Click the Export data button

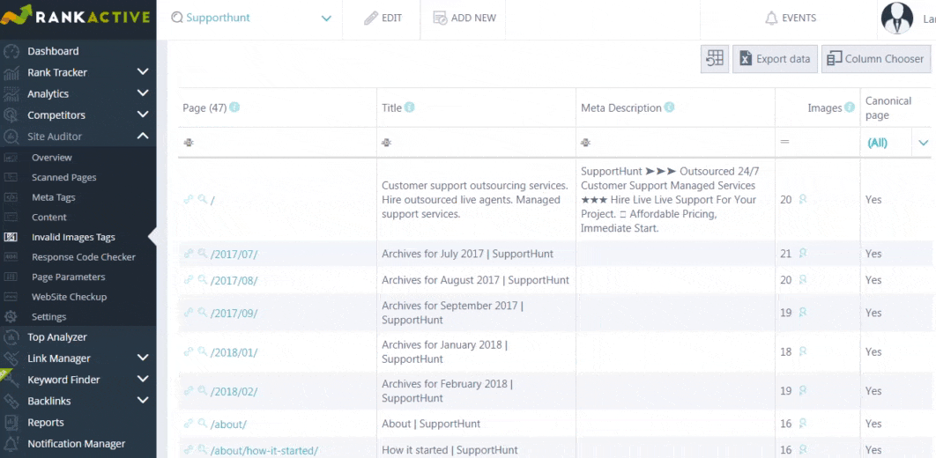(775, 58)
